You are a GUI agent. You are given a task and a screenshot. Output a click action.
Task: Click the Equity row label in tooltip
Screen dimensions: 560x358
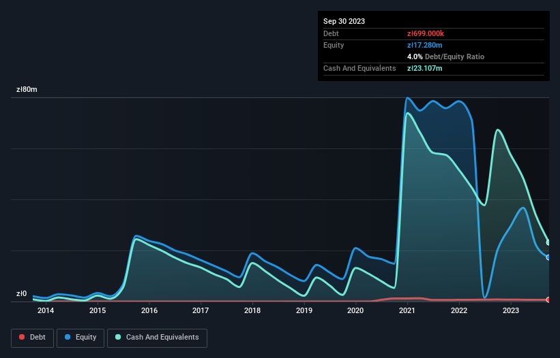click(x=334, y=45)
